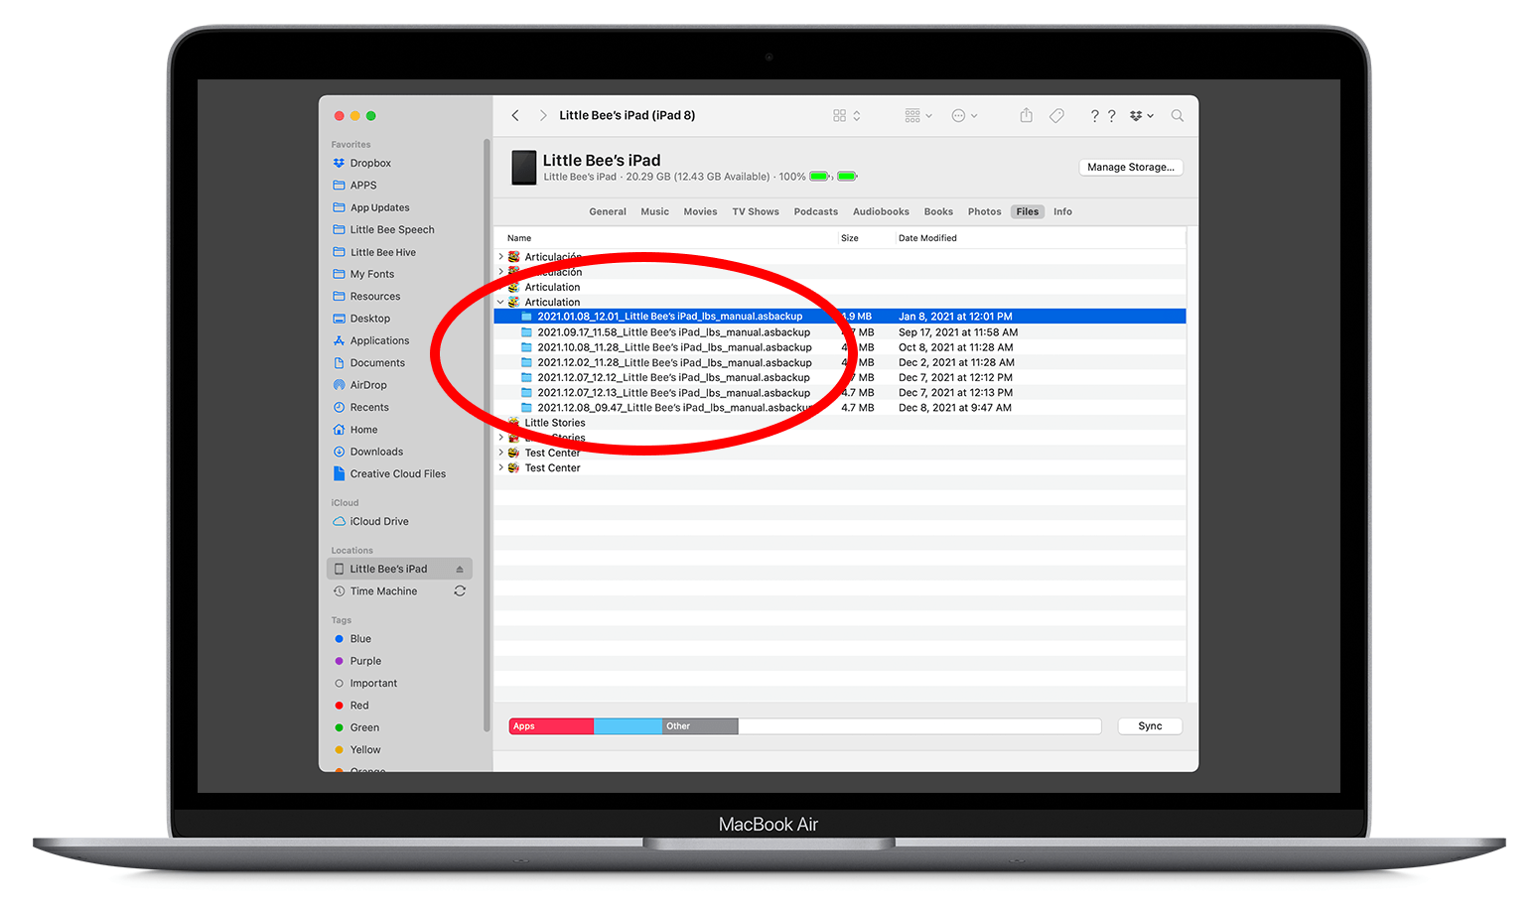
Task: Open the Little Bee Hive sidebar folder
Action: coord(383,252)
